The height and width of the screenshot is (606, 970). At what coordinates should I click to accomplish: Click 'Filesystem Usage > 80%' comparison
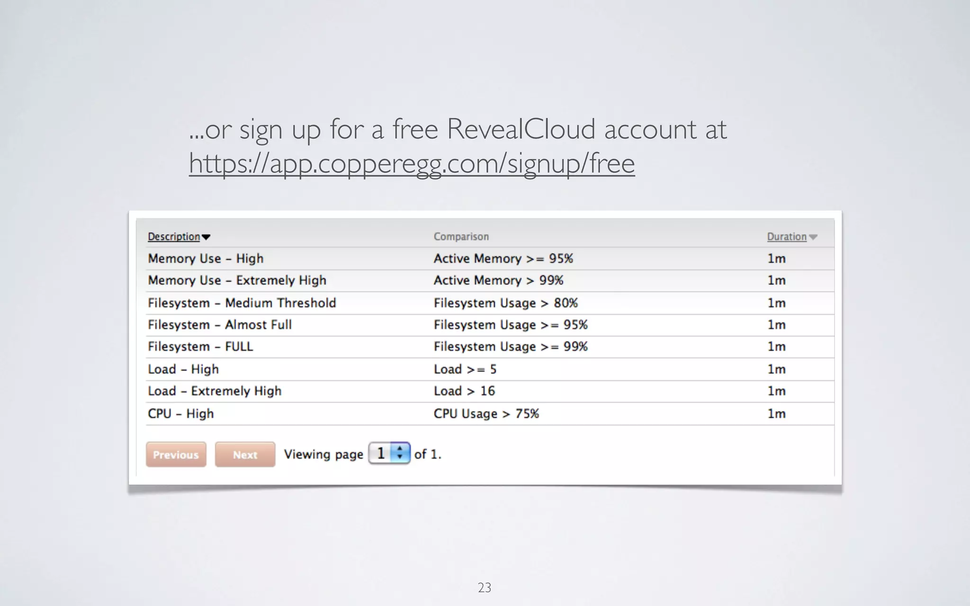click(505, 303)
